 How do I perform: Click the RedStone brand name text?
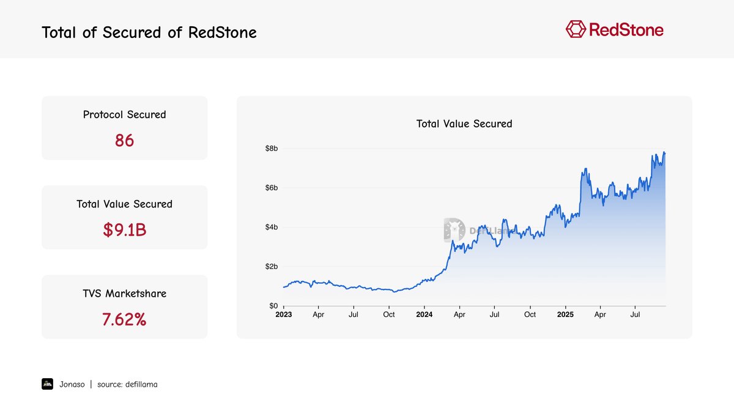(x=626, y=29)
